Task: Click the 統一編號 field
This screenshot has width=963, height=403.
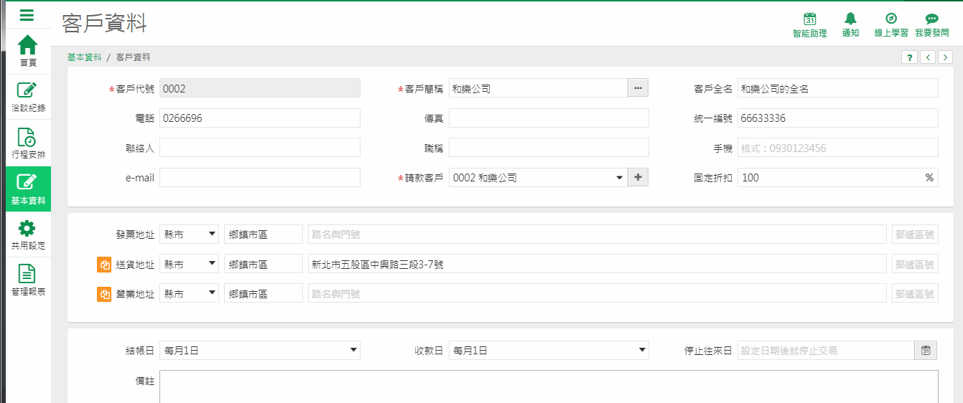Action: coord(838,118)
